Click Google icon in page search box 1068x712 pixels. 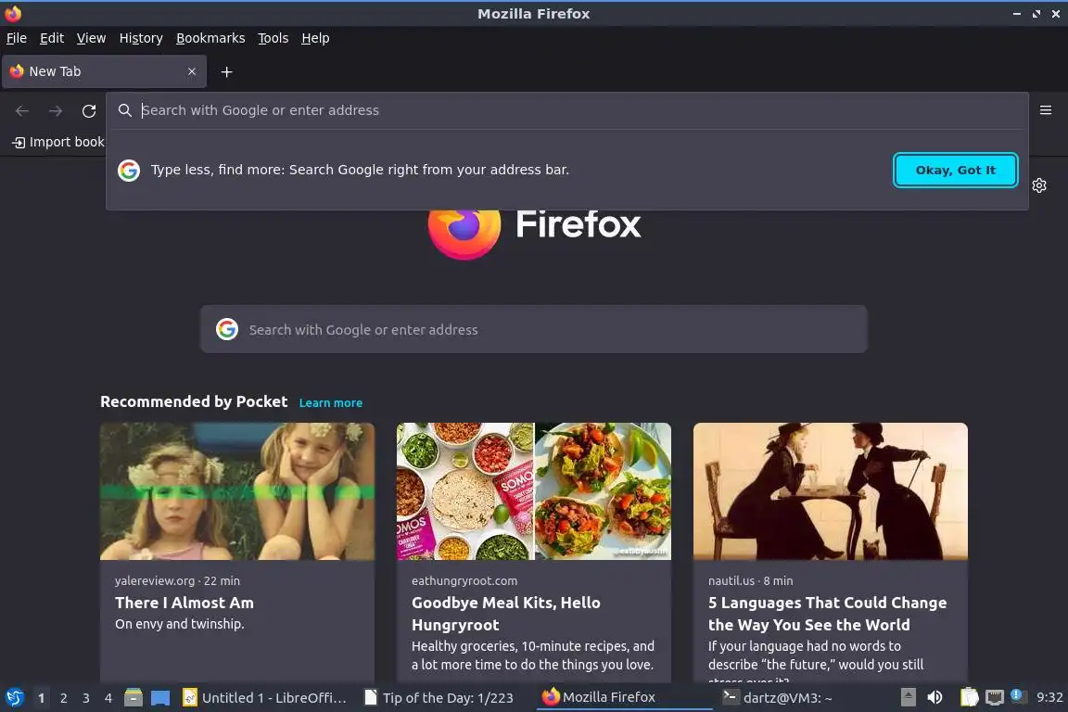pos(227,329)
